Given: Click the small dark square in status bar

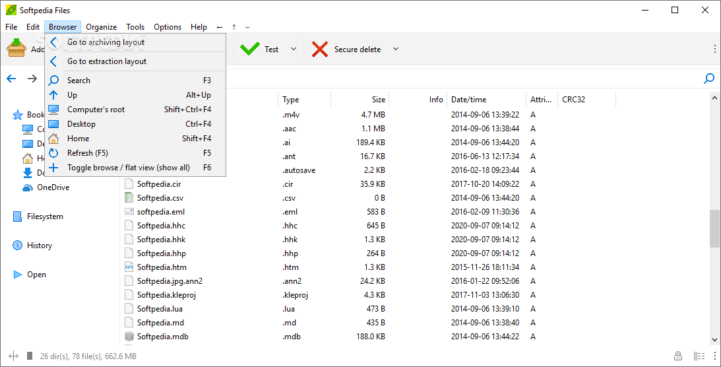Looking at the screenshot, I should (30, 356).
